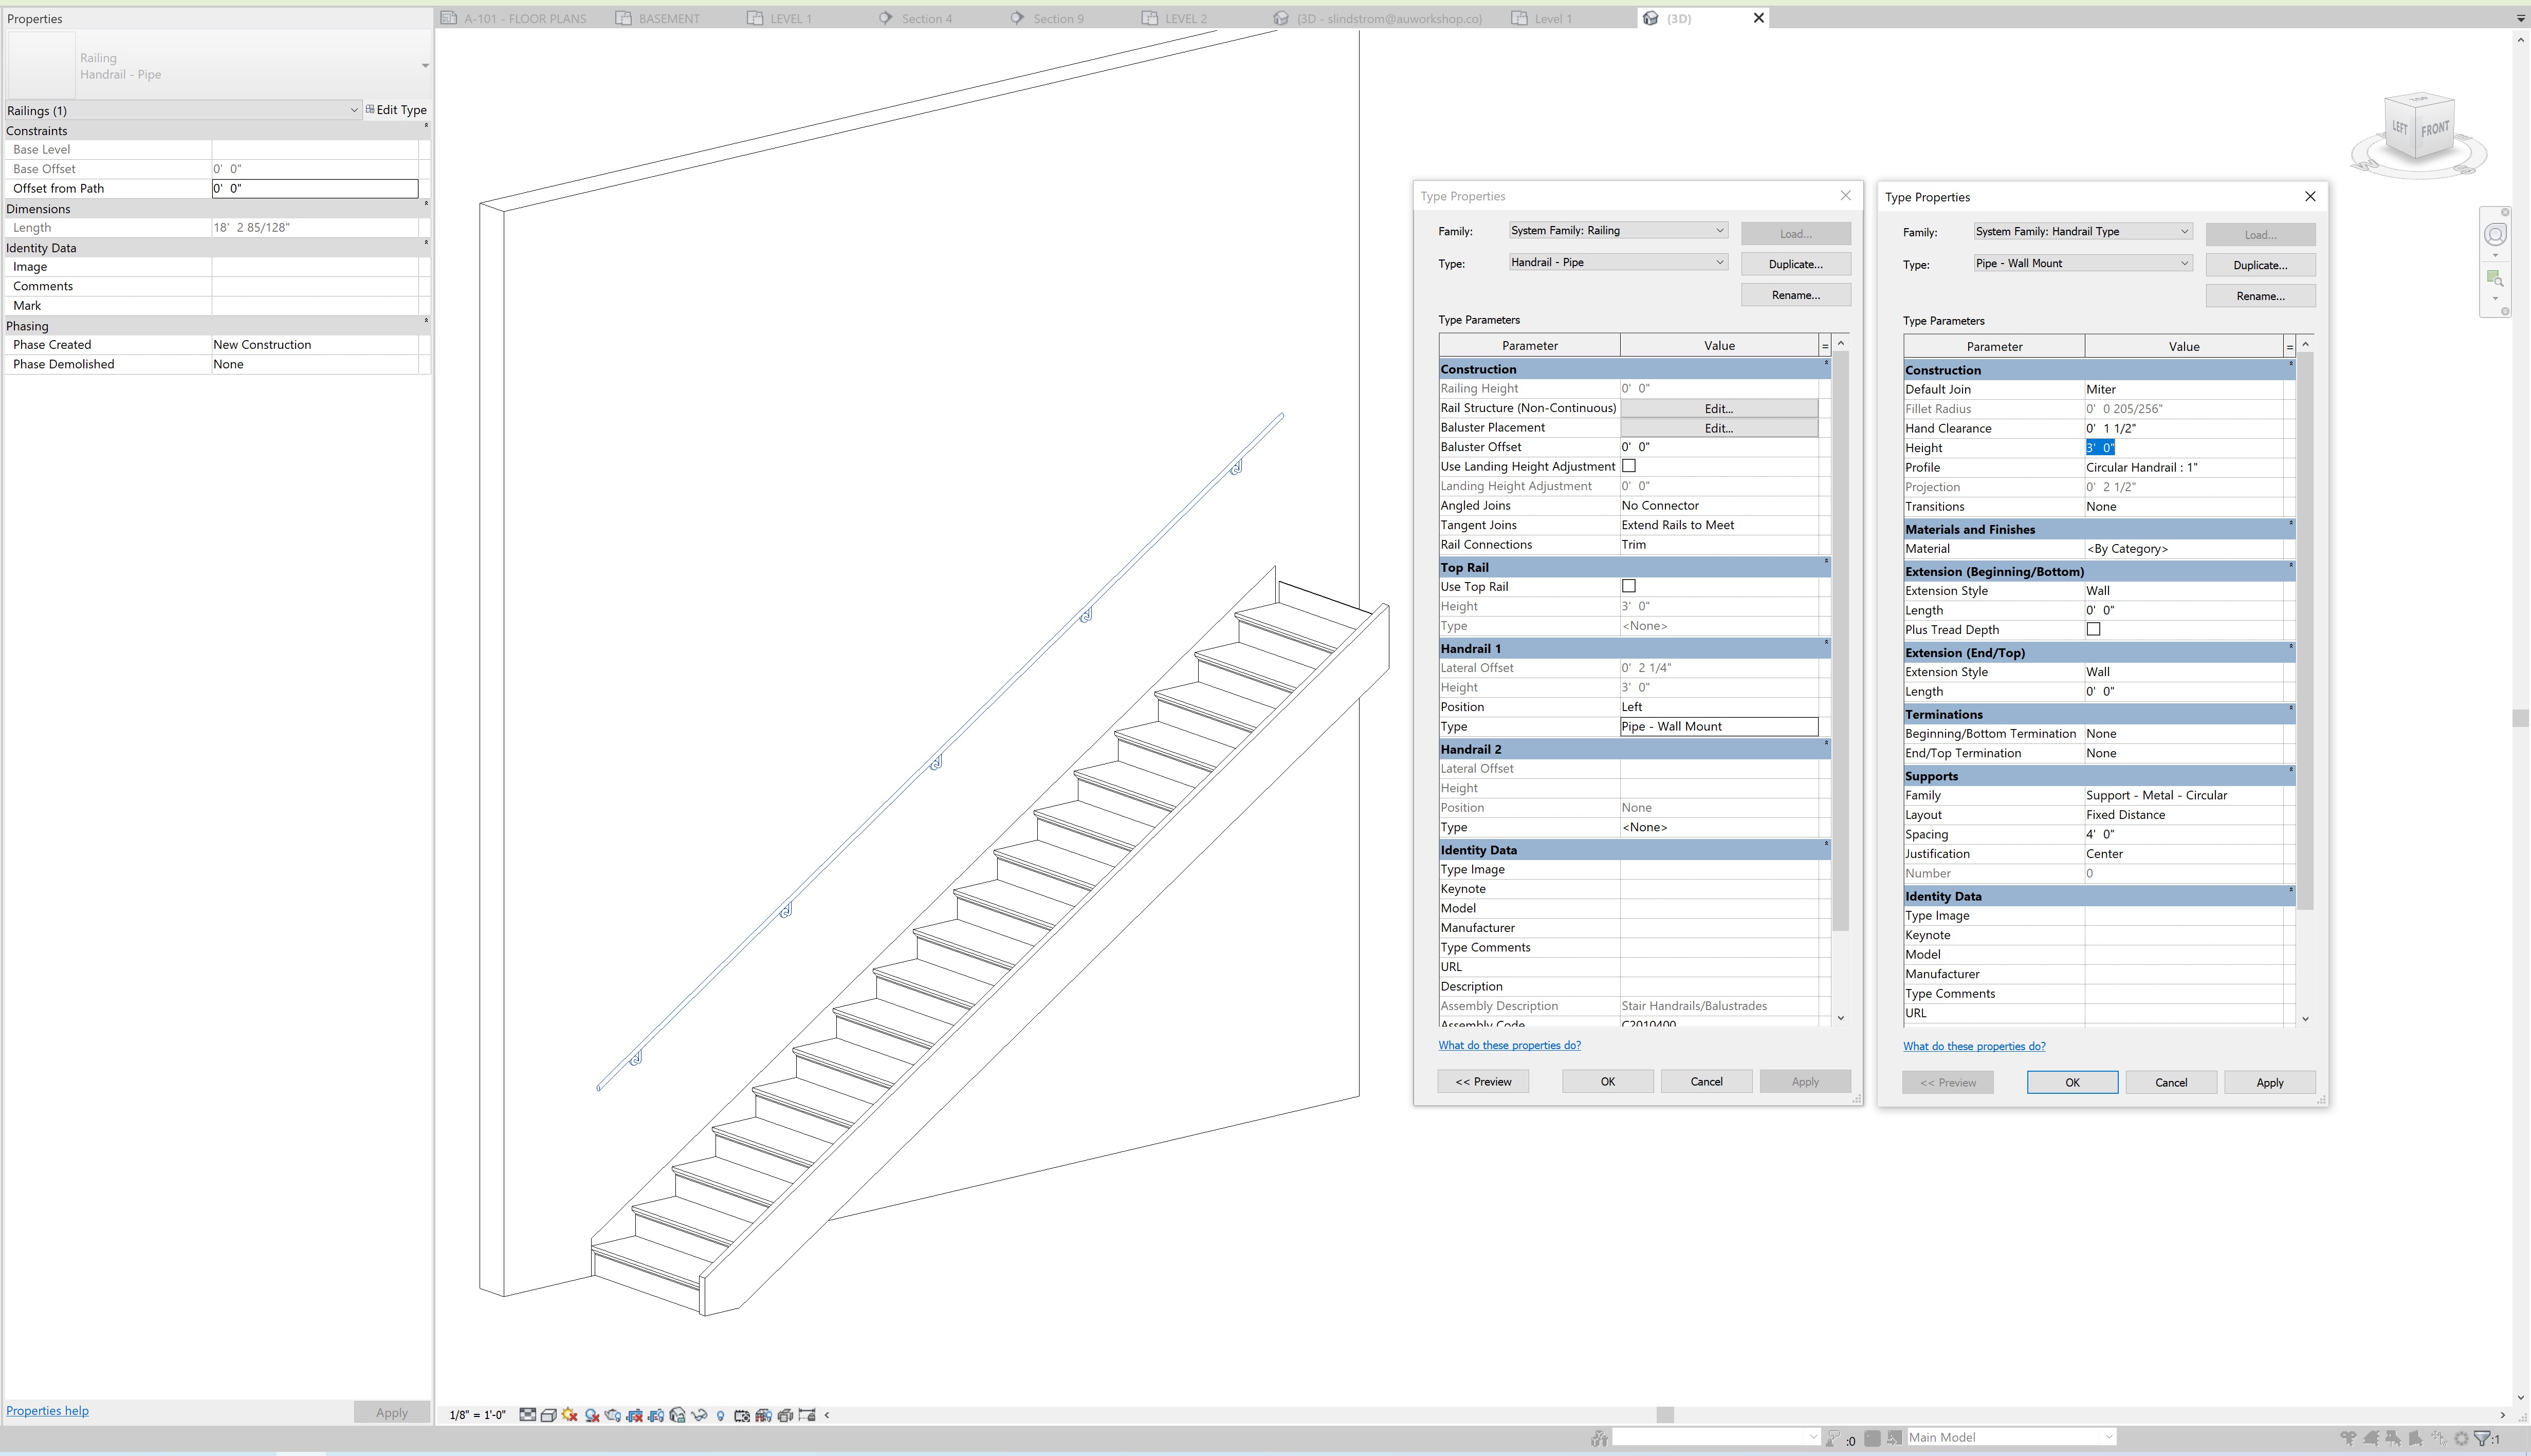Switch to A-101 - FLOOR PLANS tab
The height and width of the screenshot is (1456, 2531).
coord(514,18)
